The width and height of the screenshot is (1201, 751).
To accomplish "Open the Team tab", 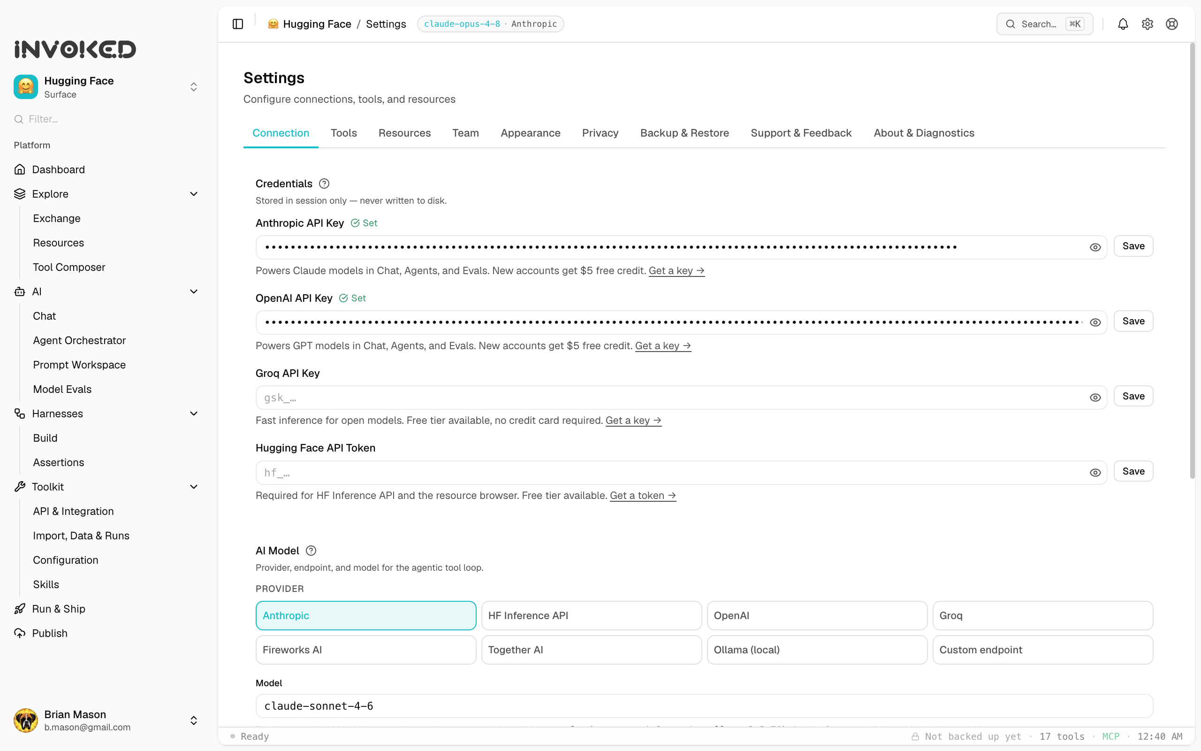I will pos(465,133).
